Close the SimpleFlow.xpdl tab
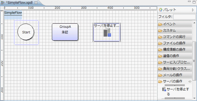197x101 pixels. [x=36, y=3]
